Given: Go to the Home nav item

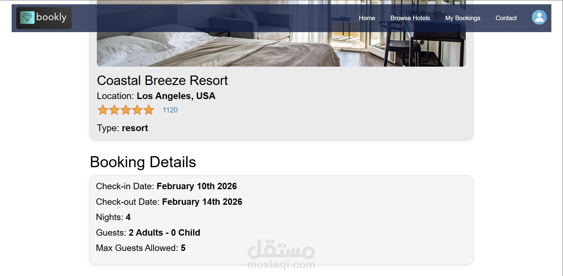Looking at the screenshot, I should 367,18.
